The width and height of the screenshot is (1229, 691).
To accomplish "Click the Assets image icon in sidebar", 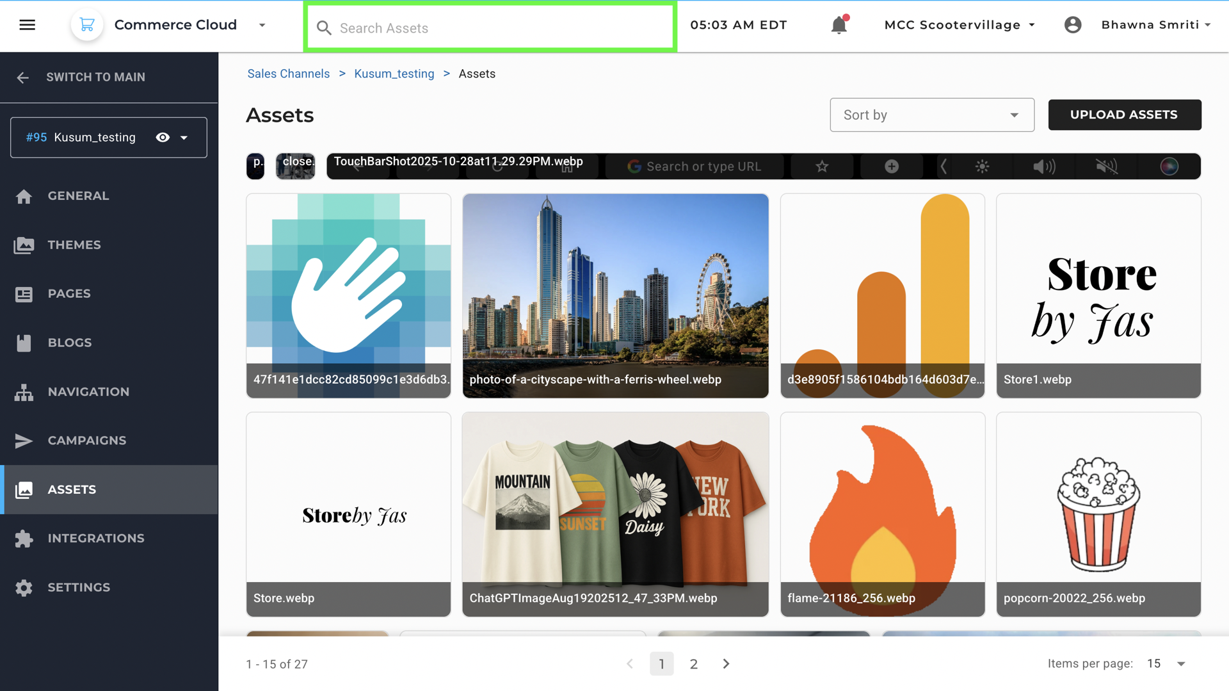I will click(24, 490).
